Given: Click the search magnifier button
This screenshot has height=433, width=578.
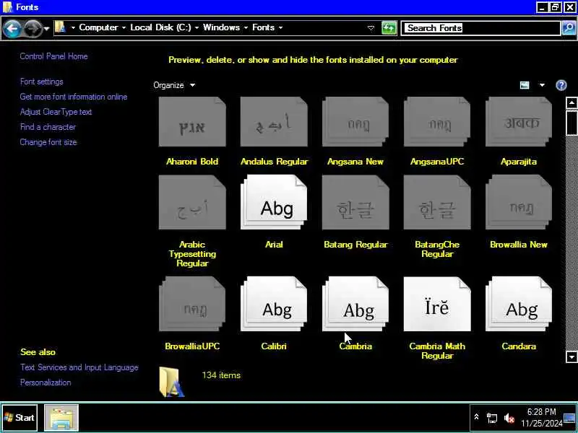Looking at the screenshot, I should tap(569, 28).
